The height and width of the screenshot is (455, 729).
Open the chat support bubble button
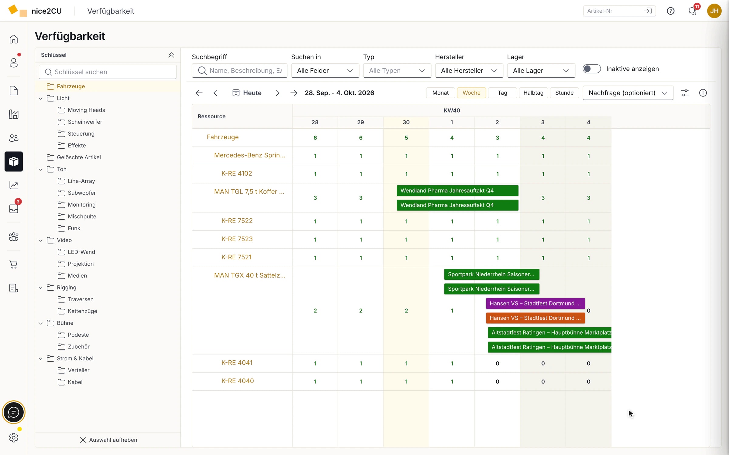[14, 412]
